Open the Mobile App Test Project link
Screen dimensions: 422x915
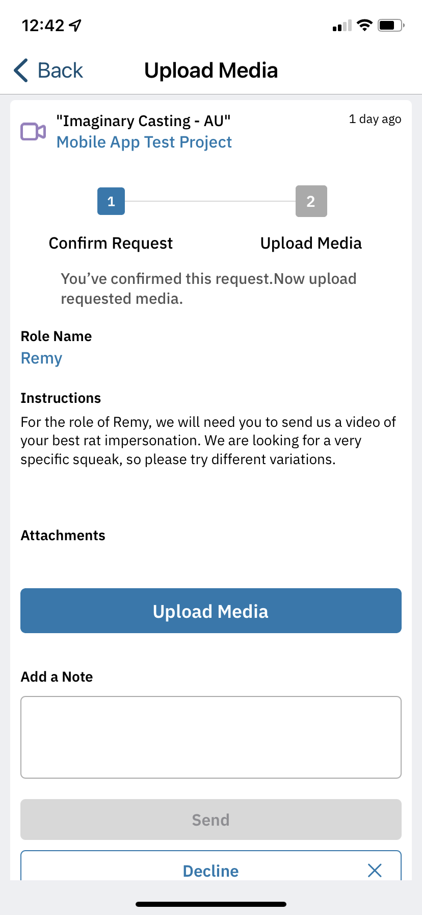144,142
